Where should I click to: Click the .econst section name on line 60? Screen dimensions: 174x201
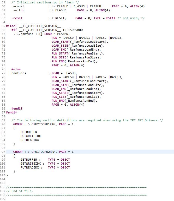[18, 6]
